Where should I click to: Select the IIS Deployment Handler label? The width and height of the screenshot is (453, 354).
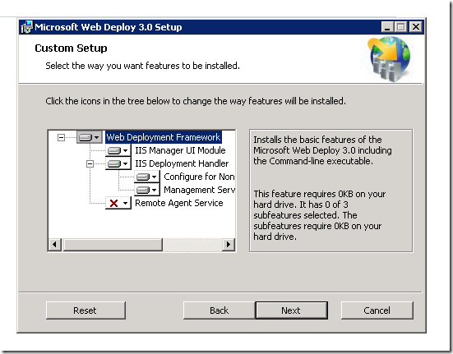(182, 163)
